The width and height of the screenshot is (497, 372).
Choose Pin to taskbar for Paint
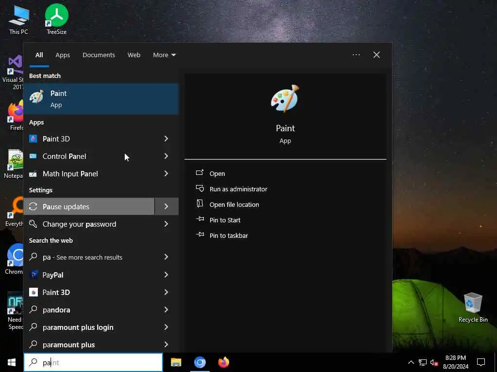pyautogui.click(x=229, y=235)
